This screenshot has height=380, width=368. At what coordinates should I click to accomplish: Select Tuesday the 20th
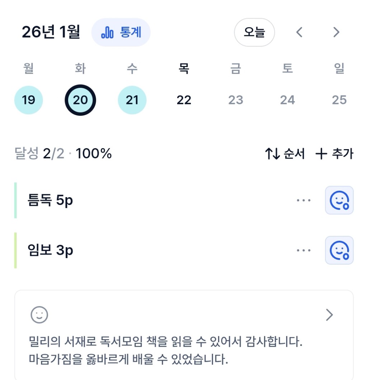click(80, 100)
